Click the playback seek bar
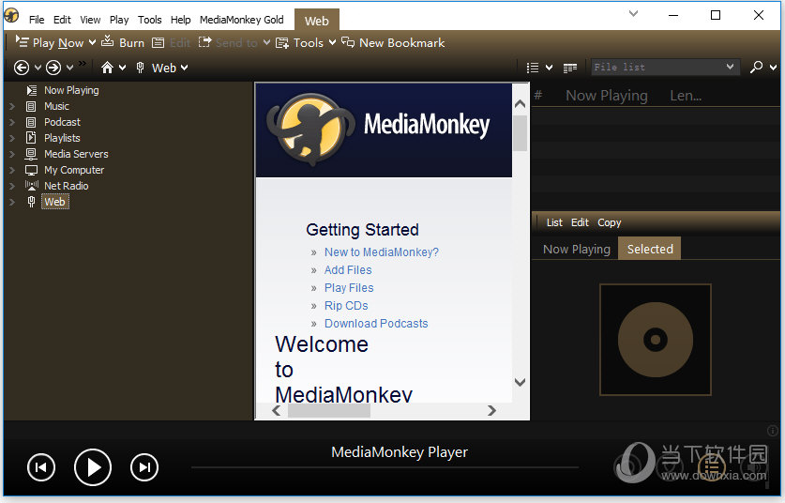Viewport: 785px width, 503px height. click(385, 467)
